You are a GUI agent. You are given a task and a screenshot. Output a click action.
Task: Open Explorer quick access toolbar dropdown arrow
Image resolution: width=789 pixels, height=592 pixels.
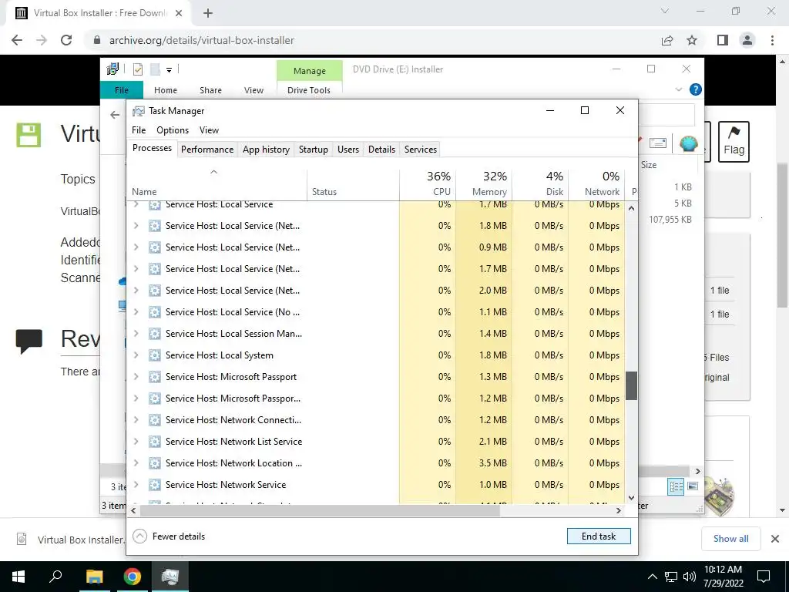coord(169,70)
